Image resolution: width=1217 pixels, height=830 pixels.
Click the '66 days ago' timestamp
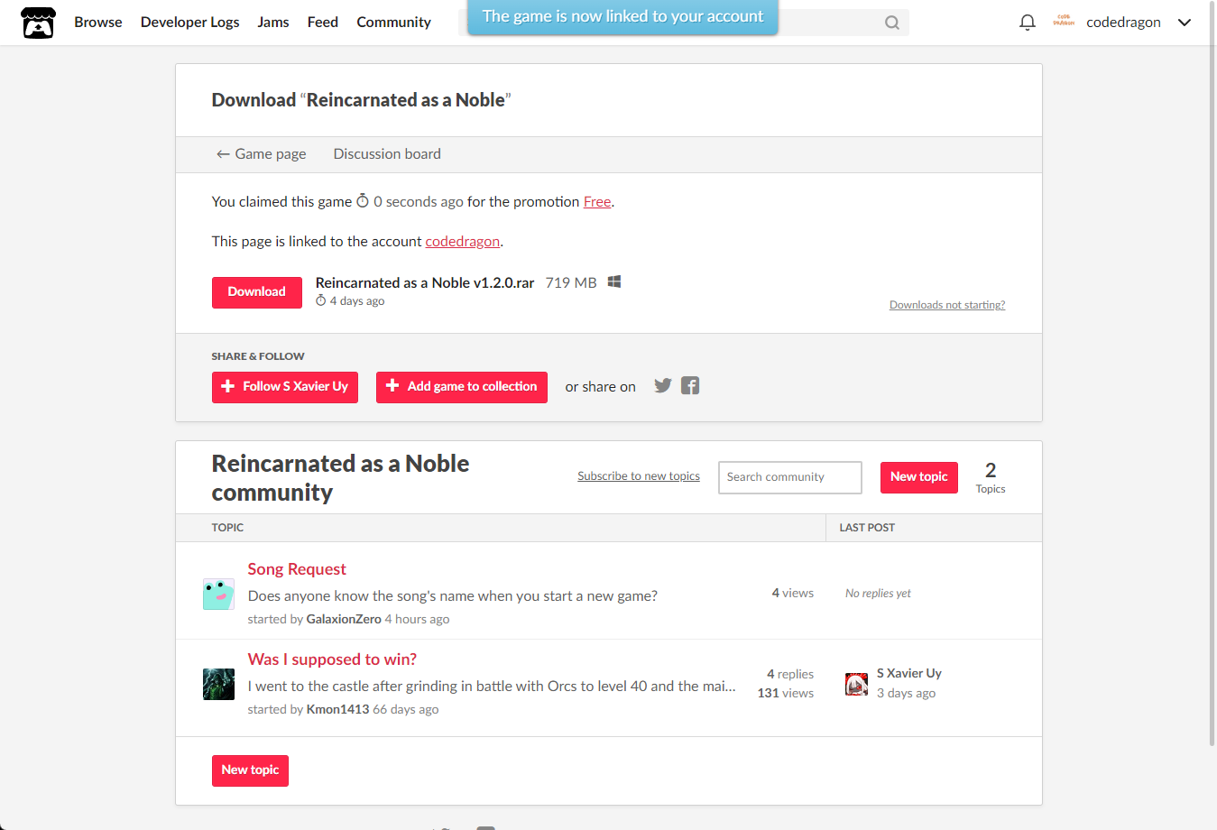(x=406, y=710)
